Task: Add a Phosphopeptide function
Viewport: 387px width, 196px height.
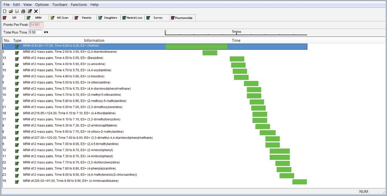Action: pyautogui.click(x=182, y=18)
